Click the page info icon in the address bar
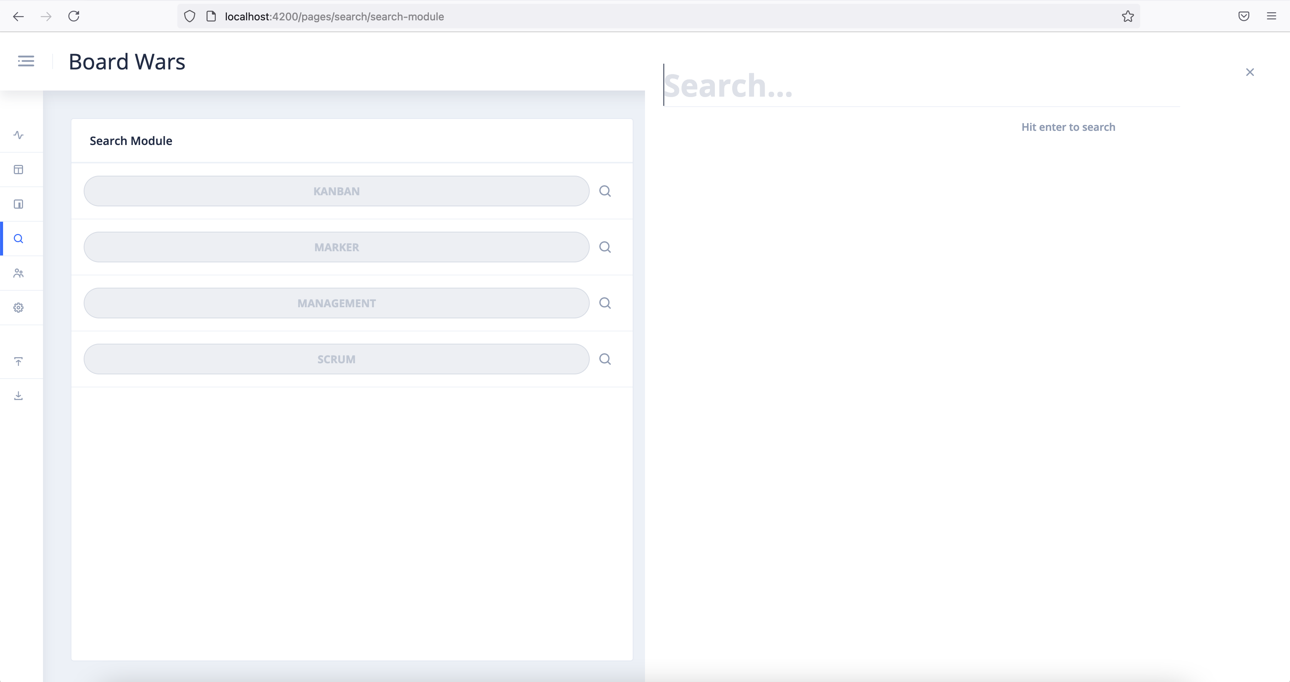The width and height of the screenshot is (1290, 682). [211, 16]
